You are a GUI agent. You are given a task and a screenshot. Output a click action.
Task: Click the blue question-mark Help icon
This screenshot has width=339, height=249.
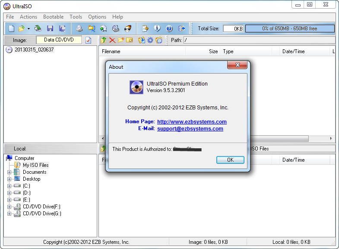coord(169,29)
